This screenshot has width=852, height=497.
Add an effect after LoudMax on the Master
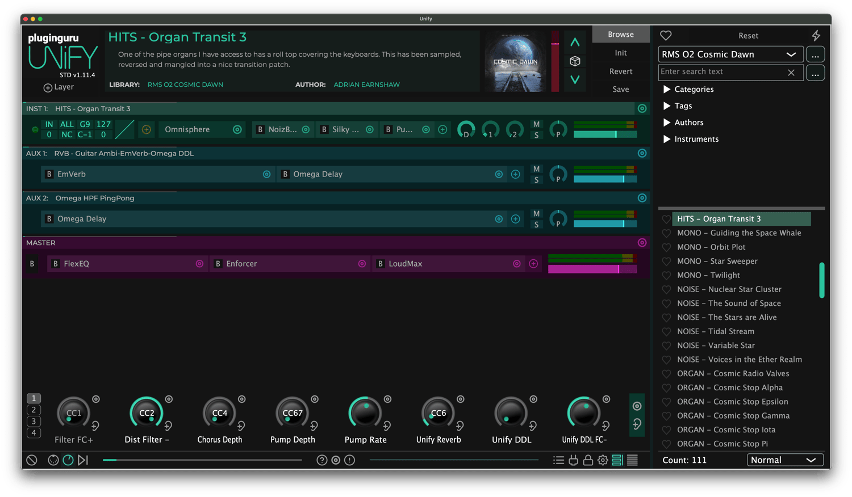point(533,264)
